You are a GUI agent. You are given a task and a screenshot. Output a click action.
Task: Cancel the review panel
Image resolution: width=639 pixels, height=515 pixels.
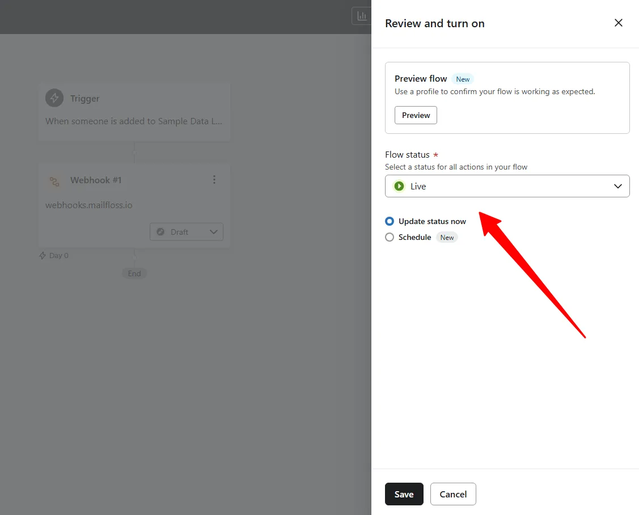(453, 494)
